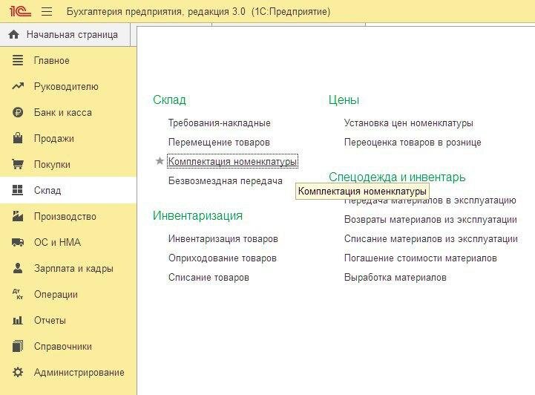The width and height of the screenshot is (535, 395).
Task: Click the factory icon for Производство
Action: tap(18, 216)
